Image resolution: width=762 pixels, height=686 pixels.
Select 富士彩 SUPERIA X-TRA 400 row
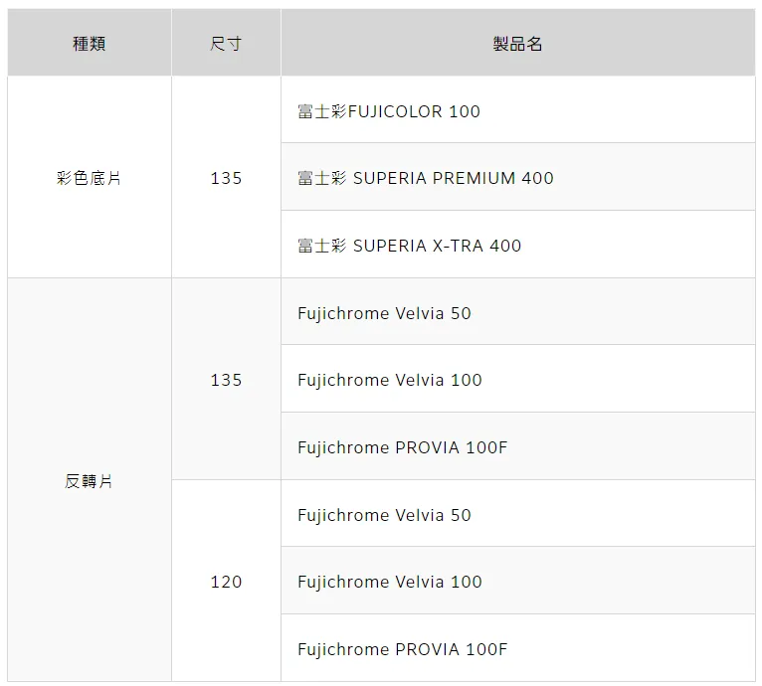click(518, 245)
